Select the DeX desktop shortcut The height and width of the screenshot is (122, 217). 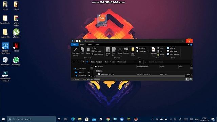tap(102, 20)
